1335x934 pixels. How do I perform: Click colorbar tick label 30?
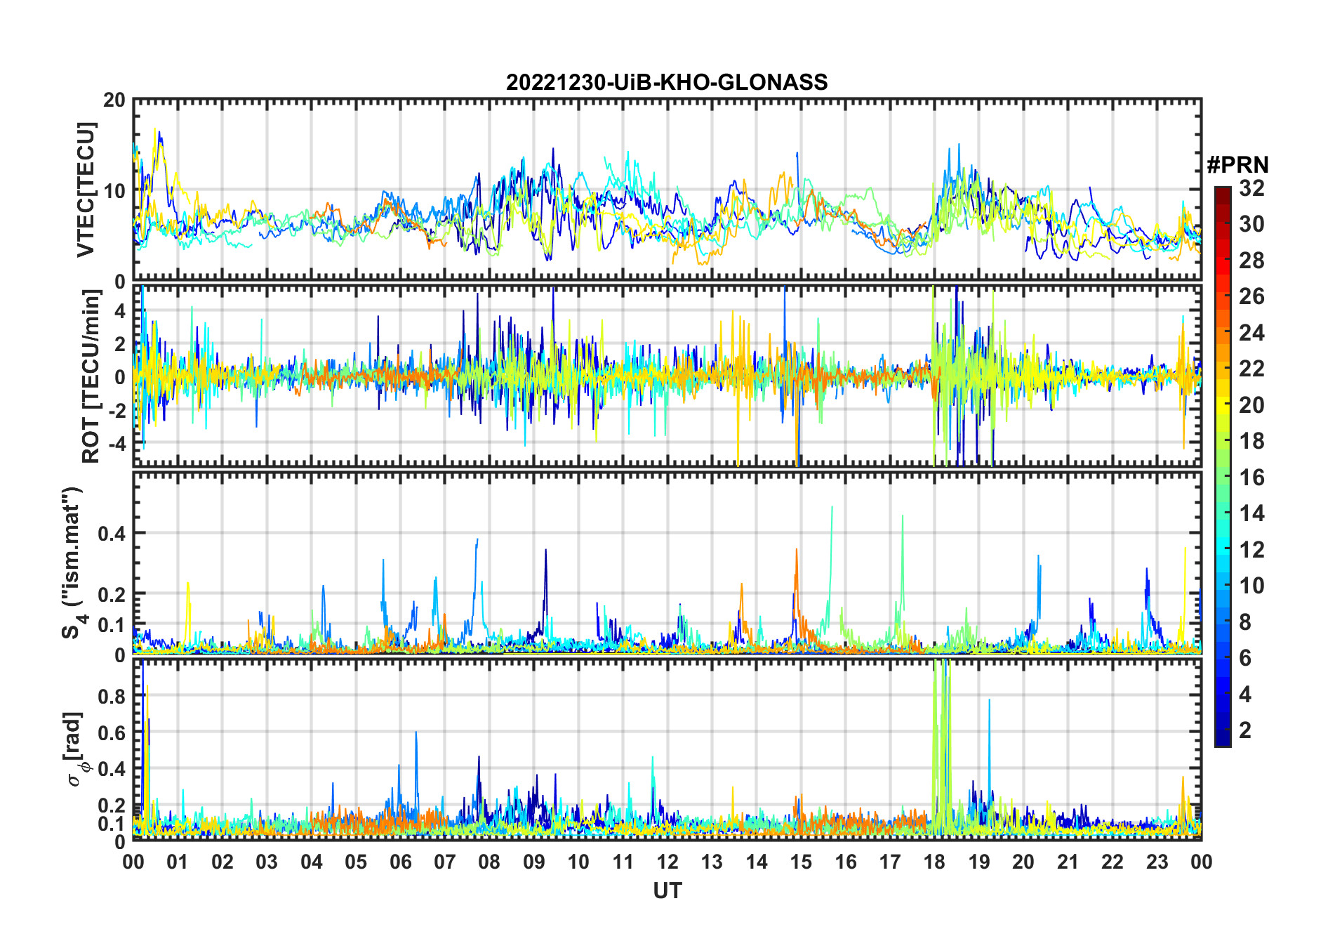pyautogui.click(x=1251, y=224)
